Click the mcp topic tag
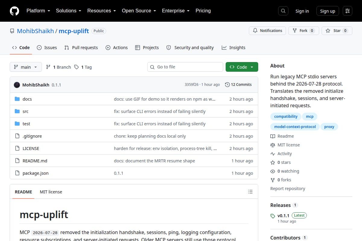 point(310,117)
